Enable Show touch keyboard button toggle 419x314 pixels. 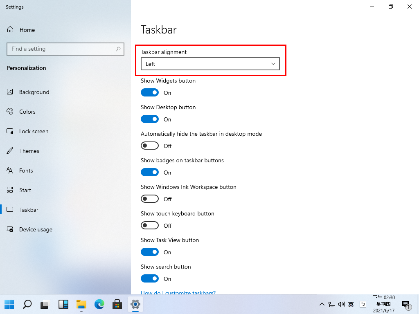(150, 225)
